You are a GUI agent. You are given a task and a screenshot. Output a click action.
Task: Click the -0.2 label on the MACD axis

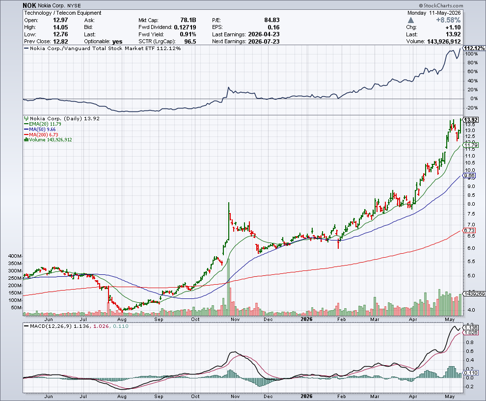point(469,386)
